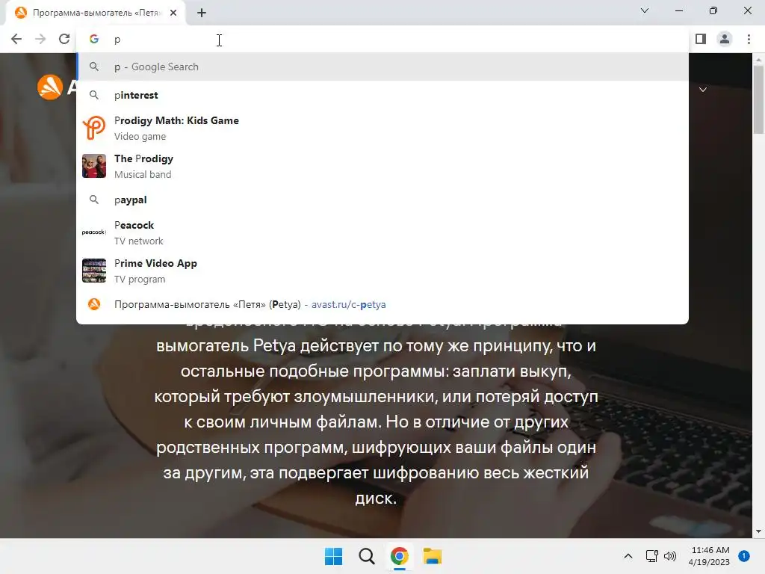Click the Prodigy Math orange P icon
Viewport: 765px width, 574px height.
click(x=94, y=128)
